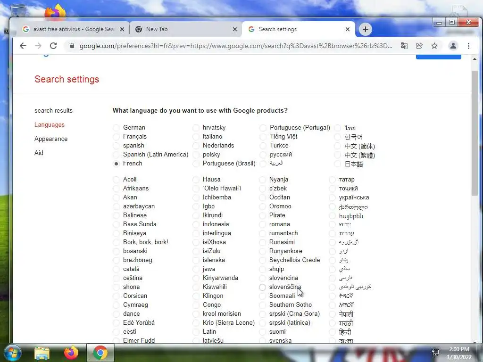Screen dimensions: 483x362
Task: Click the page vertical scrollbar thumb
Action: point(475,132)
